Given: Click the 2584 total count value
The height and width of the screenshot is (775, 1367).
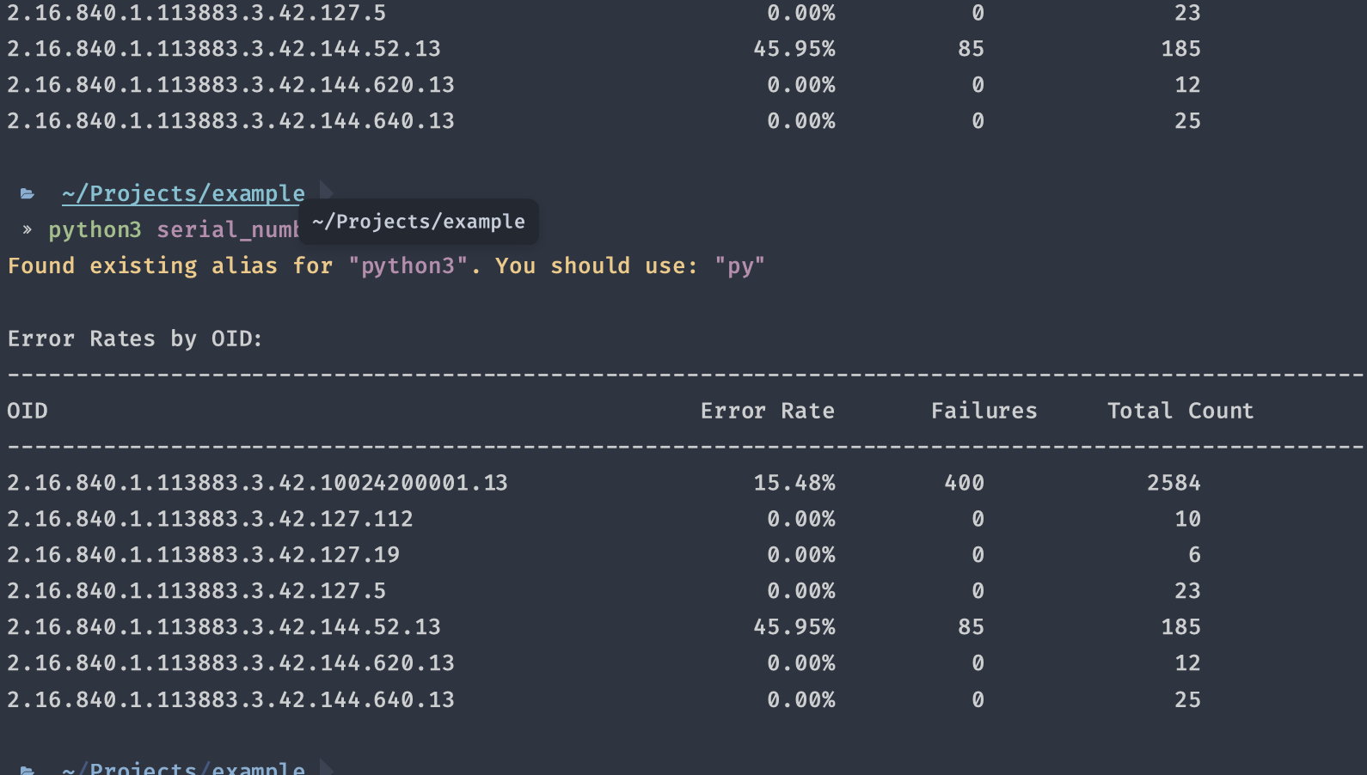Looking at the screenshot, I should pos(1174,483).
